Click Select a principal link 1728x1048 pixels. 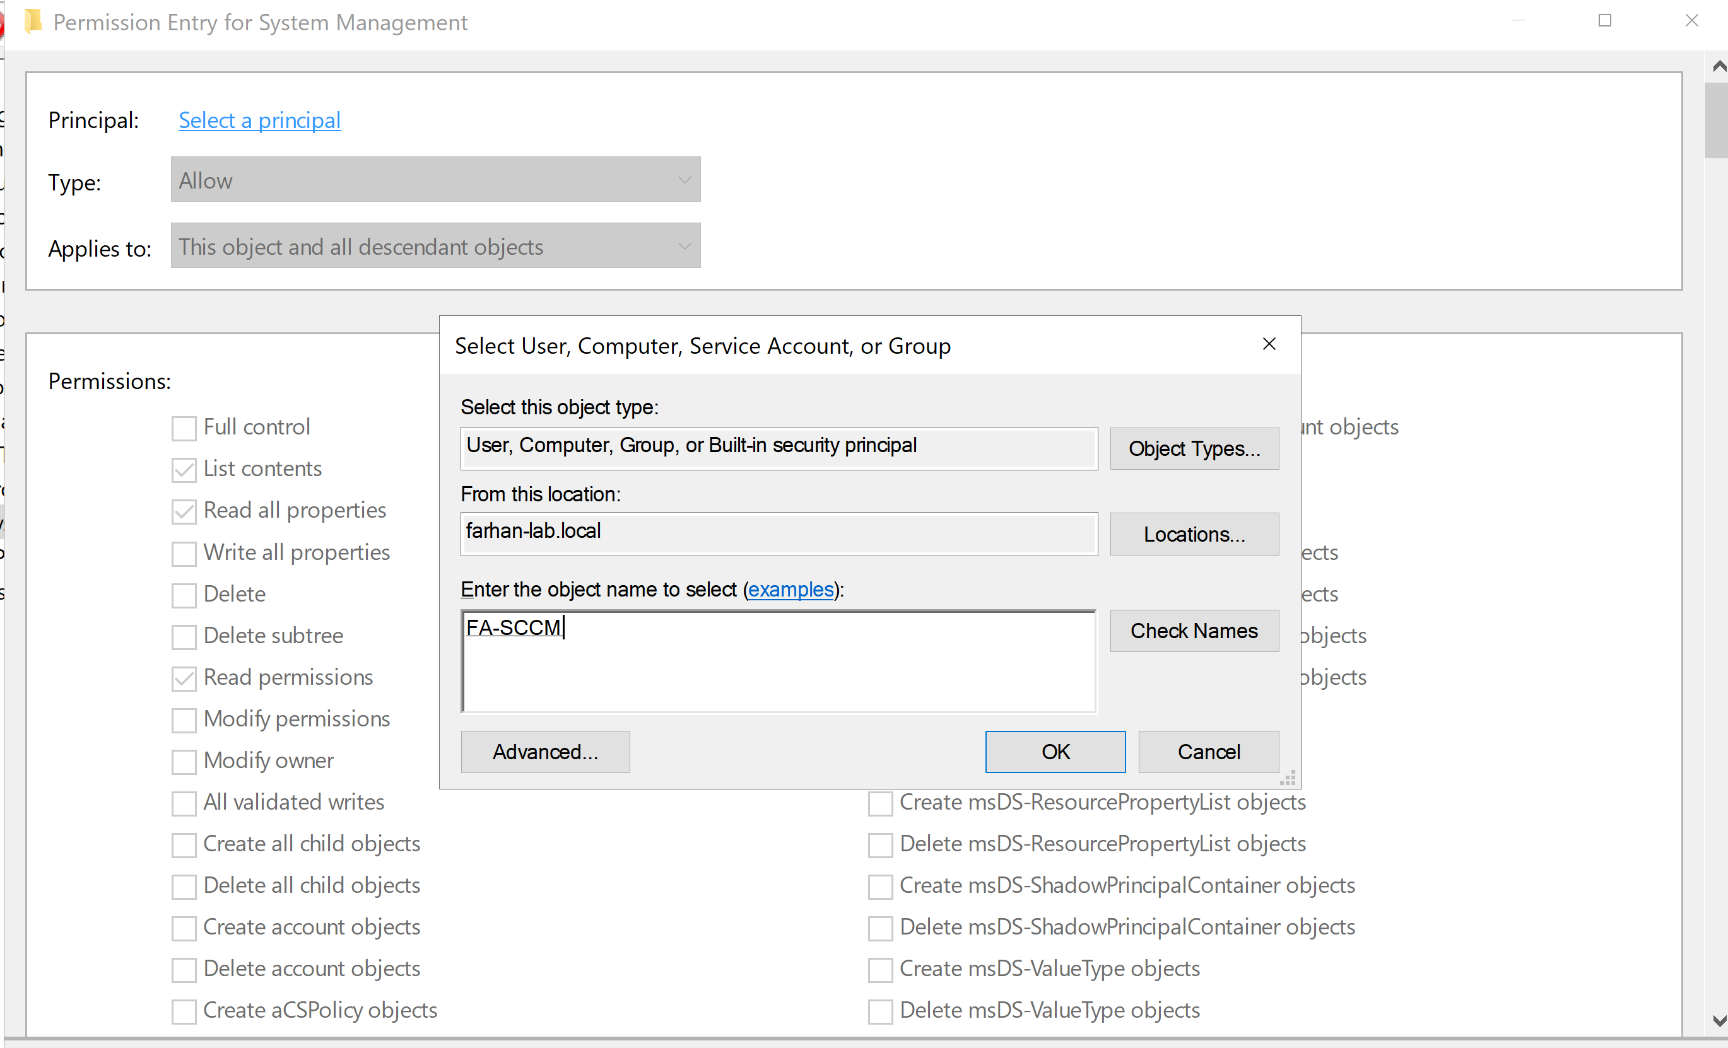[x=259, y=120]
